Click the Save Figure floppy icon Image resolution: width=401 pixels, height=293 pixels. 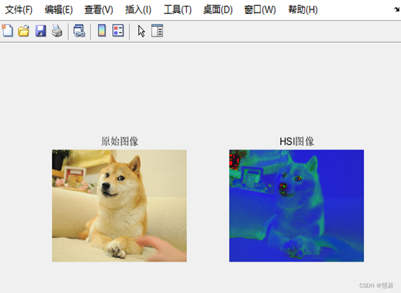[x=41, y=31]
